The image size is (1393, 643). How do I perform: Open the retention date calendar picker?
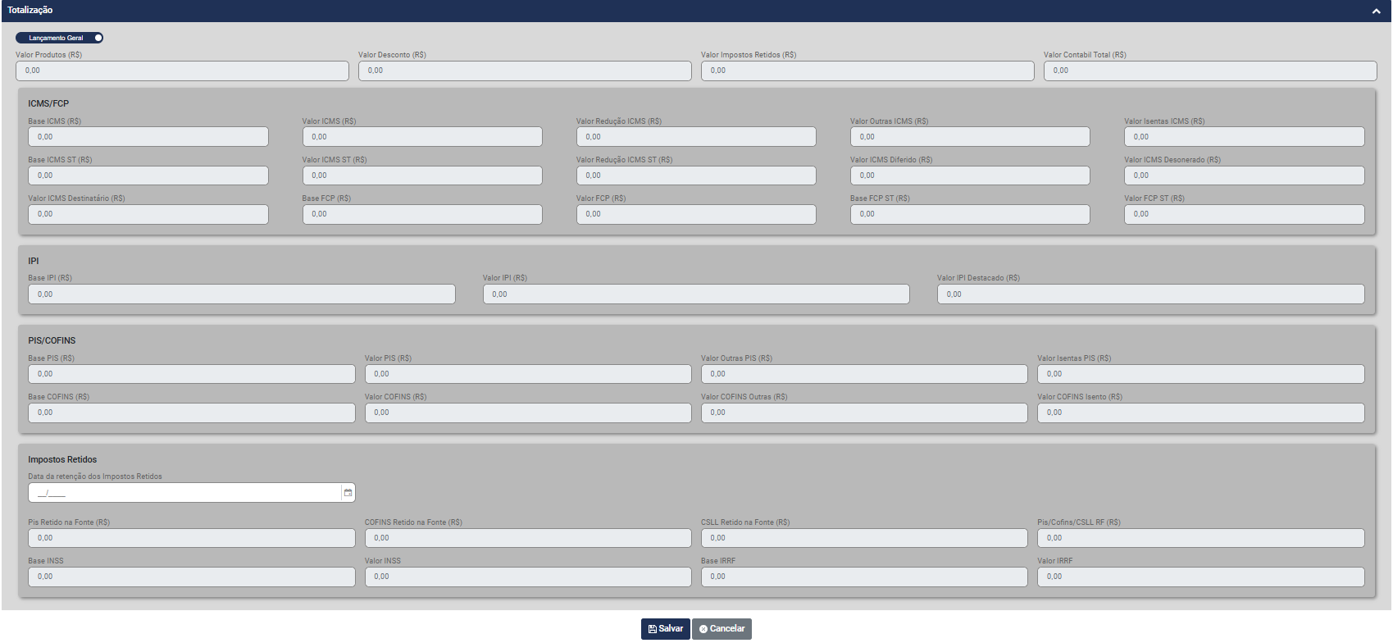coord(348,493)
